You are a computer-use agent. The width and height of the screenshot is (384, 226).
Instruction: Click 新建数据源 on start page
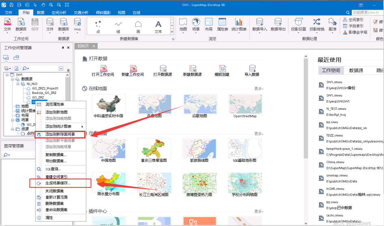[x=192, y=71]
